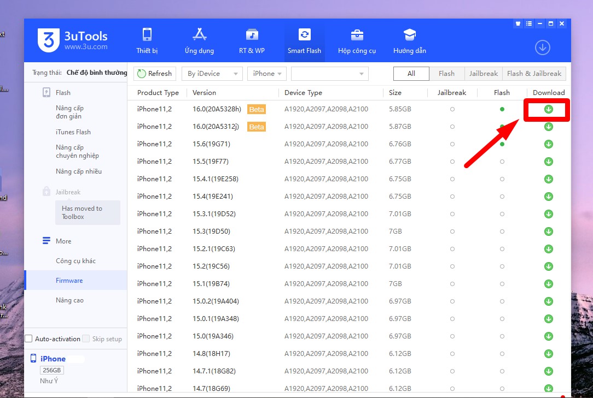This screenshot has height=398, width=593.
Task: Open the iPhone device type dropdown
Action: click(x=267, y=74)
